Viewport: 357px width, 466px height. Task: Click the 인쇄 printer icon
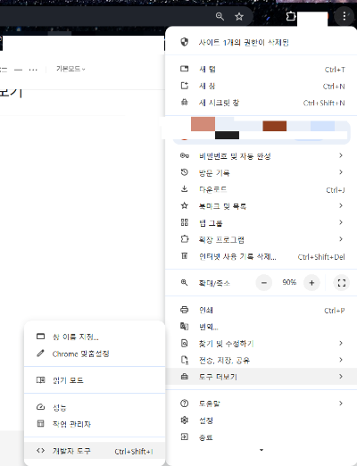(185, 310)
